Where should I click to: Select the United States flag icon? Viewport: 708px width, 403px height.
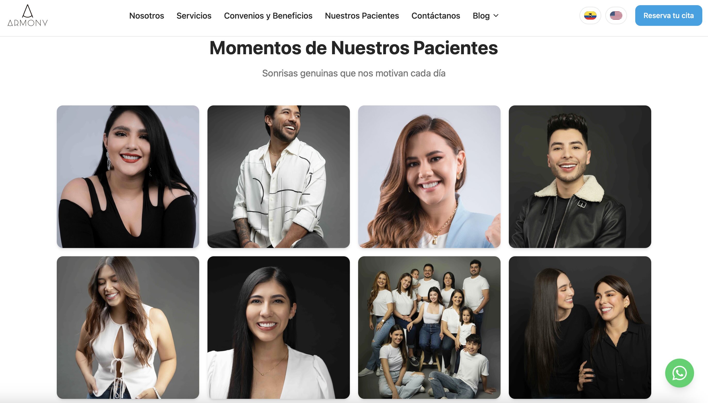[x=616, y=16]
